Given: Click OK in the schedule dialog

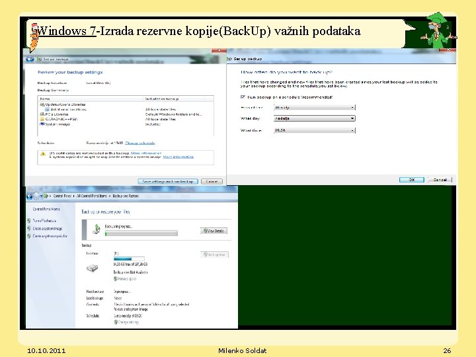Looking at the screenshot, I should 412,180.
